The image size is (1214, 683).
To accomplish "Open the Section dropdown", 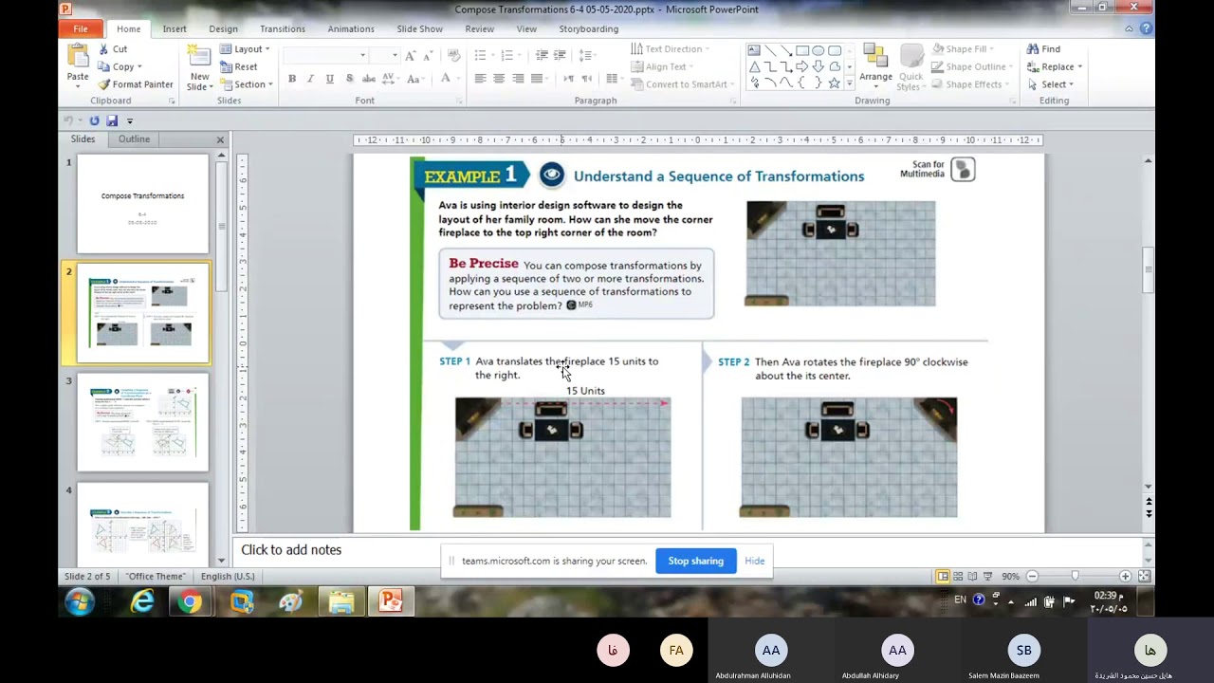I will click(x=247, y=84).
